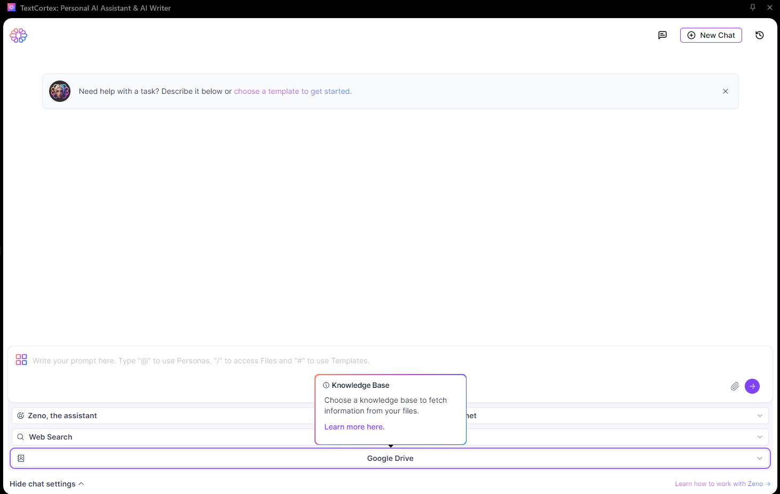This screenshot has height=494, width=780.
Task: Click the Web Search magnifier icon
Action: coord(21,437)
